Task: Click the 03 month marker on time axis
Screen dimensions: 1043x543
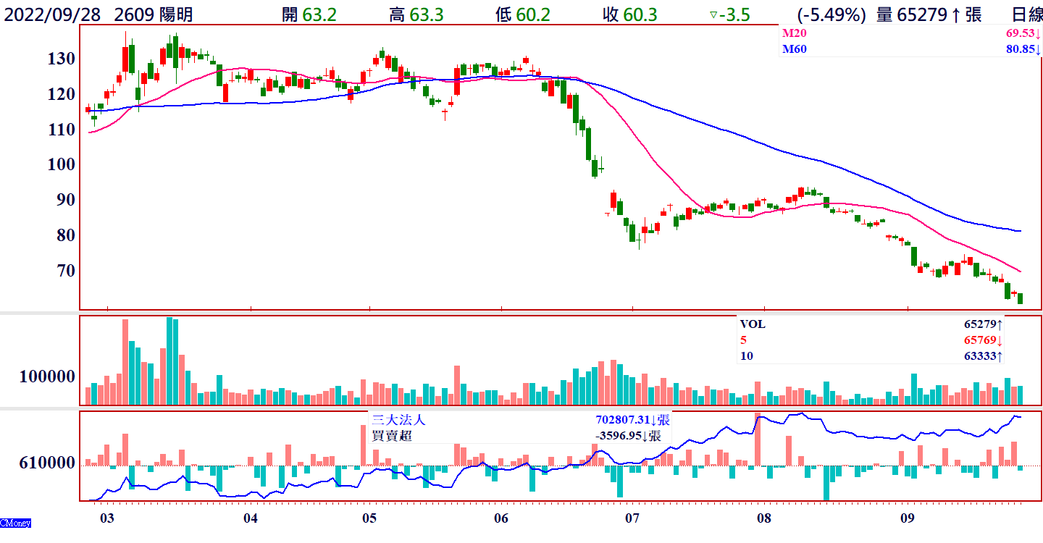Action: point(107,518)
